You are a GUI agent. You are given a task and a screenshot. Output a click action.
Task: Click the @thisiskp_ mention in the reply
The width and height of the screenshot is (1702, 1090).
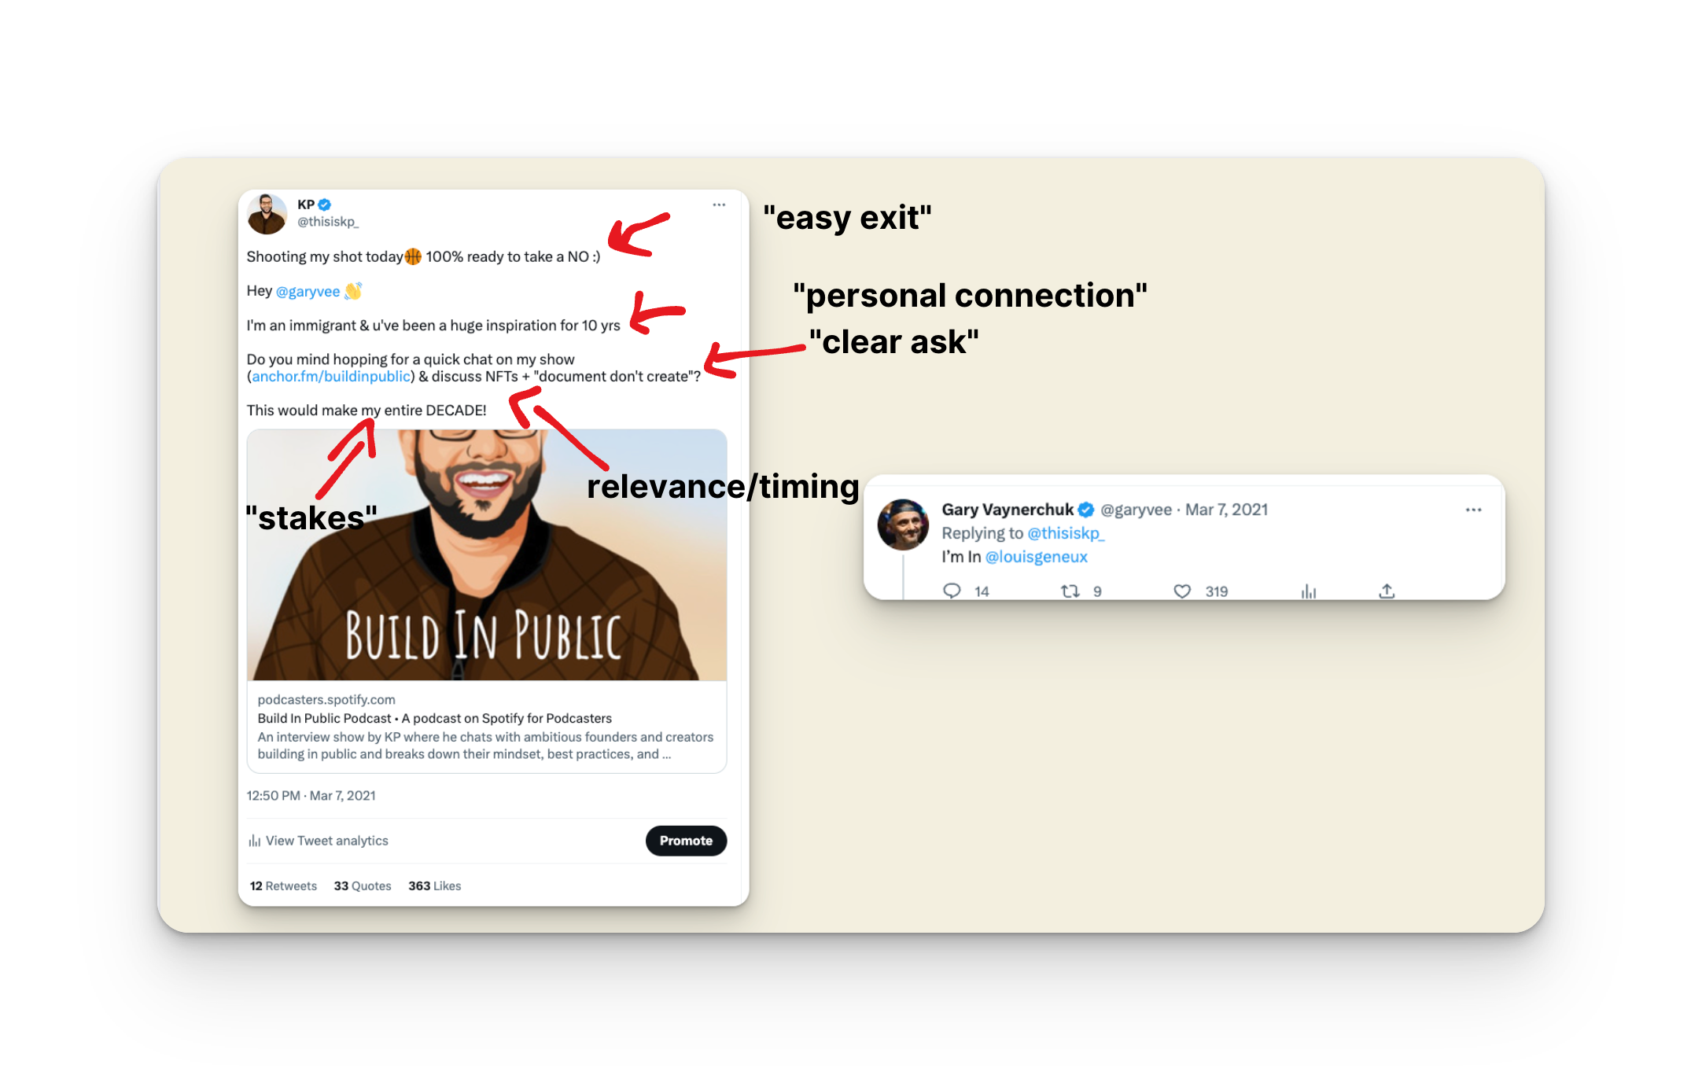pyautogui.click(x=1066, y=533)
